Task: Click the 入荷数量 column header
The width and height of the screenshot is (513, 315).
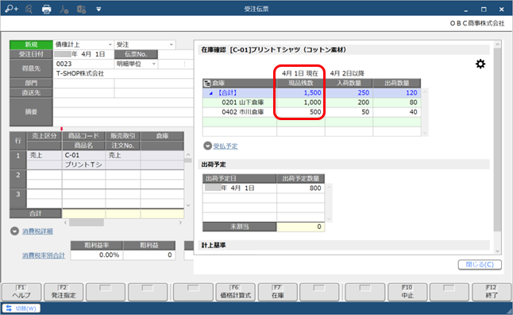Action: [x=349, y=84]
